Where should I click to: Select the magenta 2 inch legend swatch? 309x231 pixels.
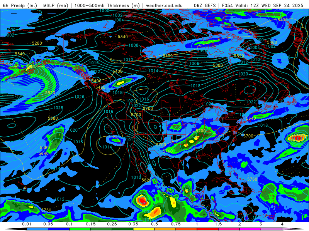(250, 229)
